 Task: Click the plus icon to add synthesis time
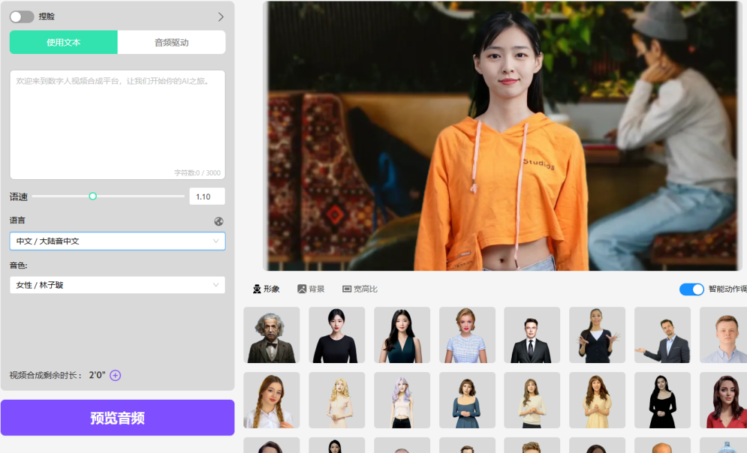coord(116,376)
